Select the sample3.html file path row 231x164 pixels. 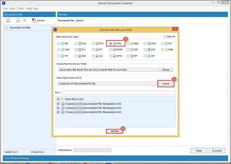[x=93, y=112]
